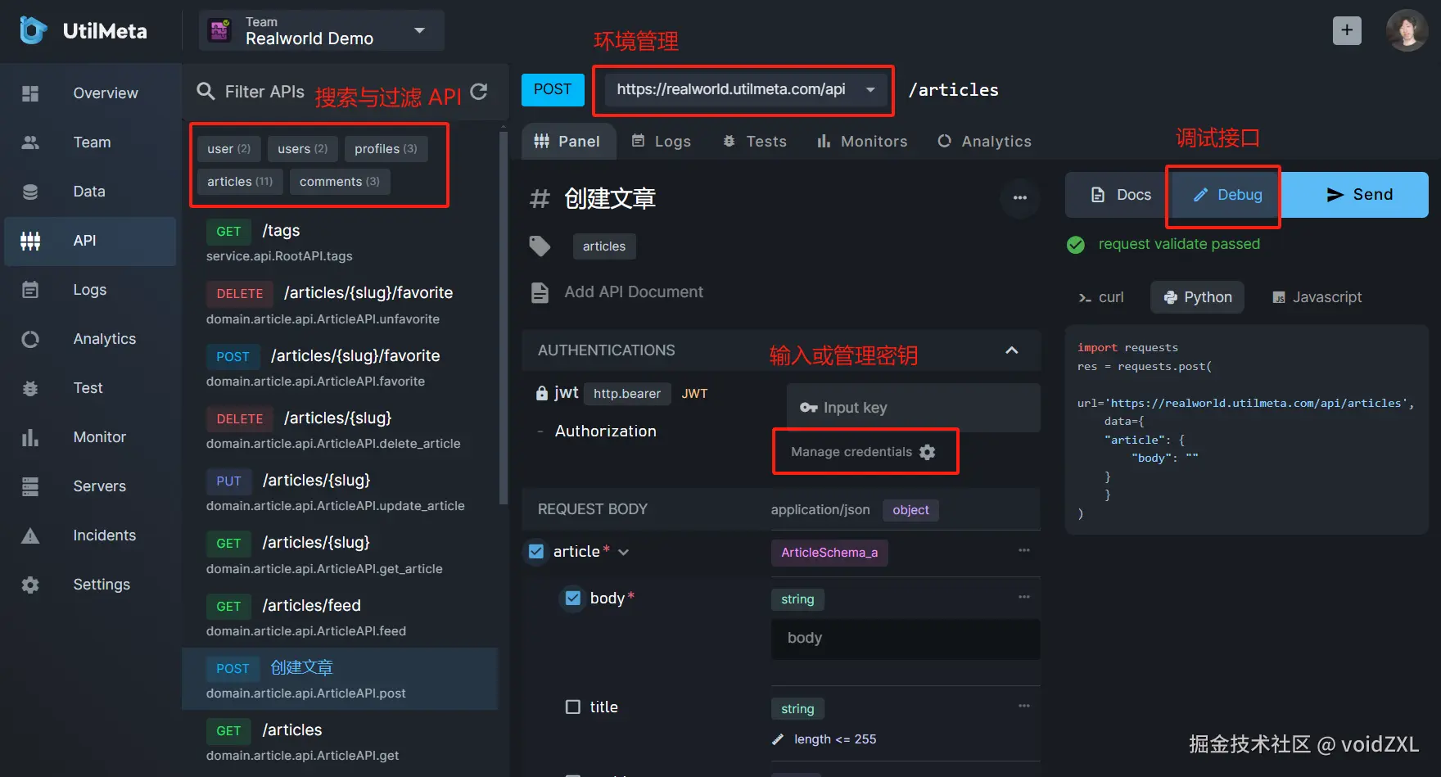The width and height of the screenshot is (1441, 777).
Task: Filter by the users (2) tag
Action: [302, 149]
